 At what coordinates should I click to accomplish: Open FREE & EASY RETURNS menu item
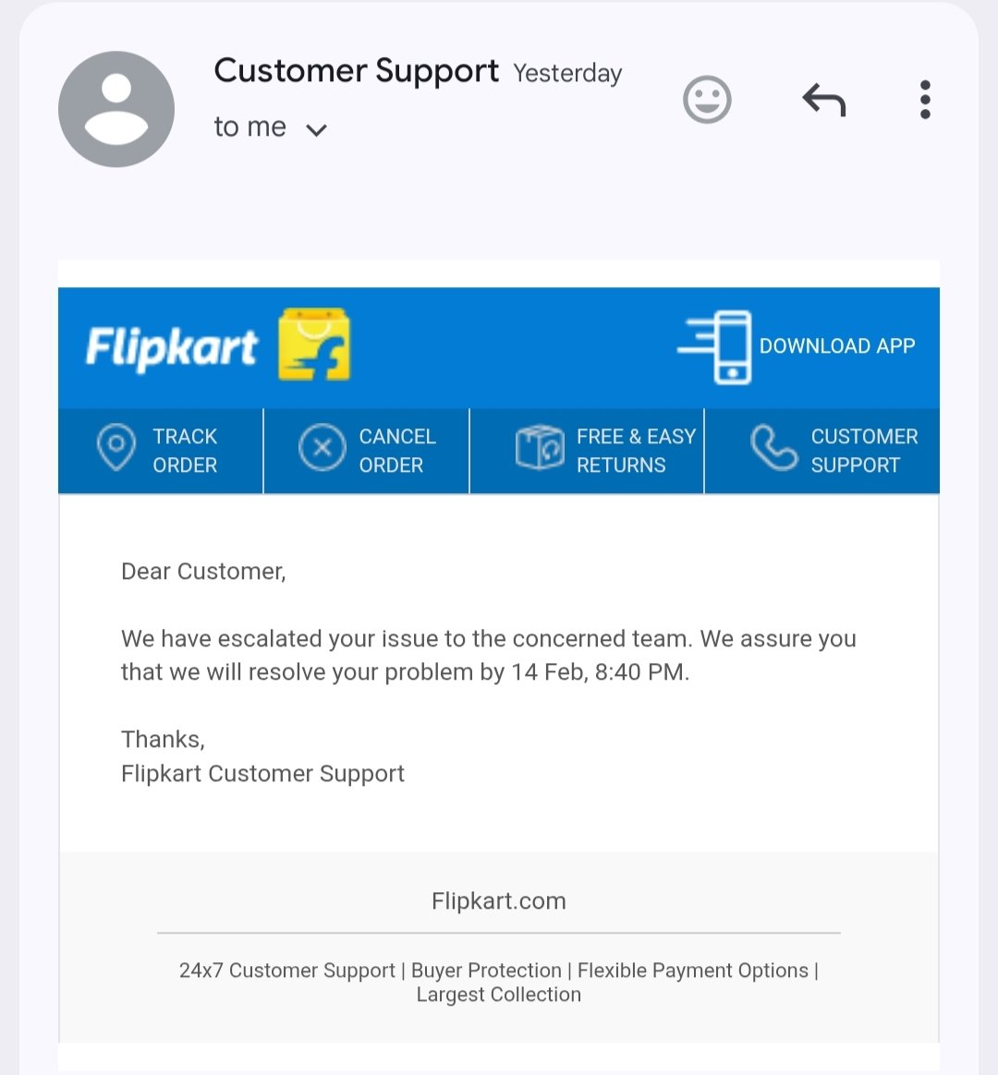(636, 451)
